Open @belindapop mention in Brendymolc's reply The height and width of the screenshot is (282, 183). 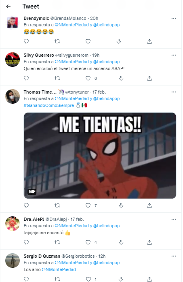(107, 25)
